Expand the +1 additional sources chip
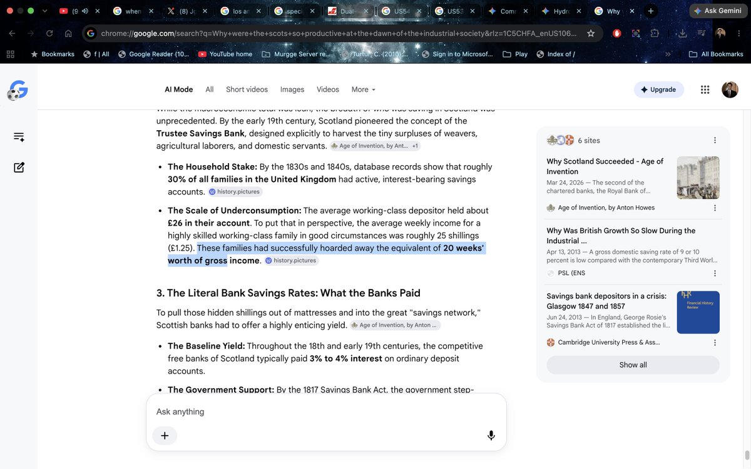The image size is (751, 469). click(416, 146)
